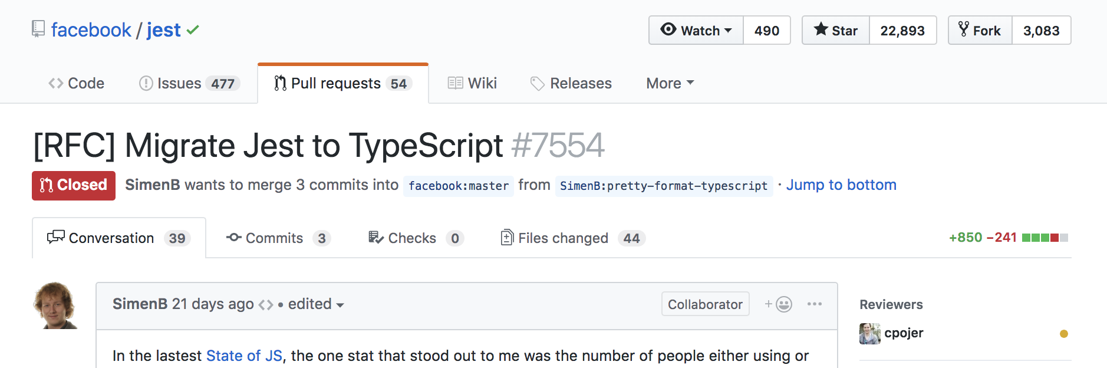1107x368 pixels.
Task: Fork the jest repository
Action: (980, 30)
